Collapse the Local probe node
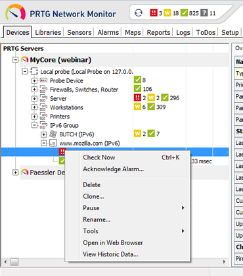Image resolution: width=243 pixels, height=276 pixels. 25,72
